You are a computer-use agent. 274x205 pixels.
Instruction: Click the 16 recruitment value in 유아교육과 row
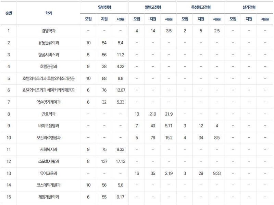coord(137,173)
